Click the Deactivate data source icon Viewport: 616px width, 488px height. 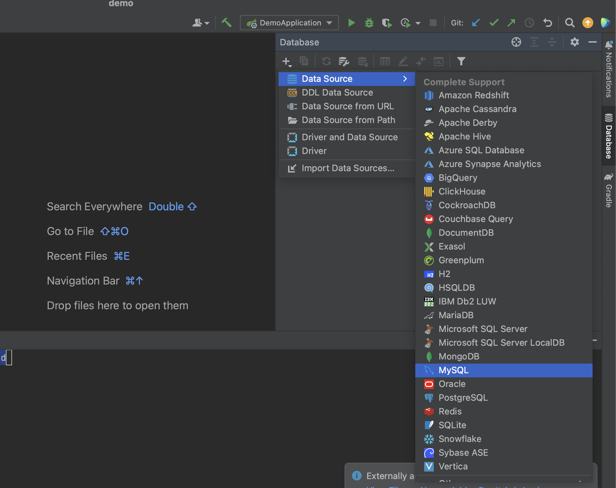[x=363, y=61]
